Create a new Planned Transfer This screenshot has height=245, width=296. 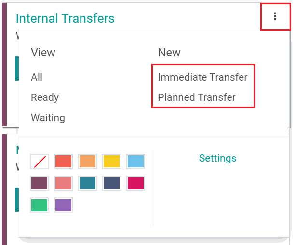[197, 97]
